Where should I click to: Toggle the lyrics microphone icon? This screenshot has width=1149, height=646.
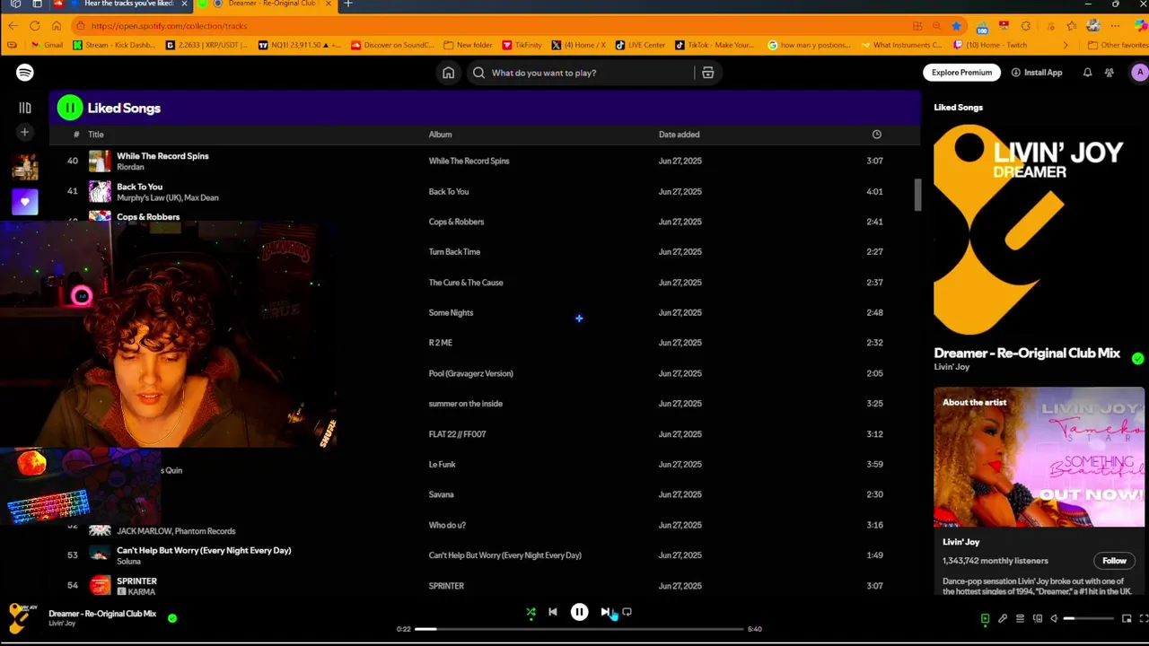tap(1003, 618)
